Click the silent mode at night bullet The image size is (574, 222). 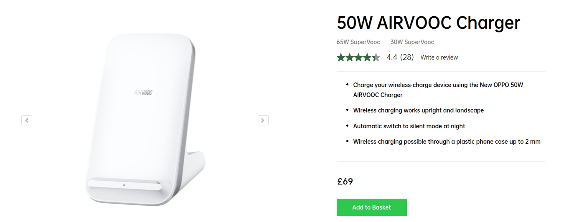coord(409,126)
